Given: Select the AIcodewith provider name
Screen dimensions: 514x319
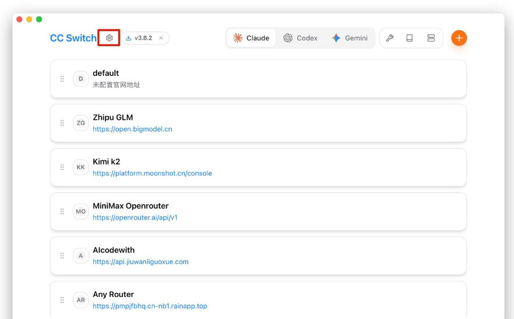Looking at the screenshot, I should 114,250.
